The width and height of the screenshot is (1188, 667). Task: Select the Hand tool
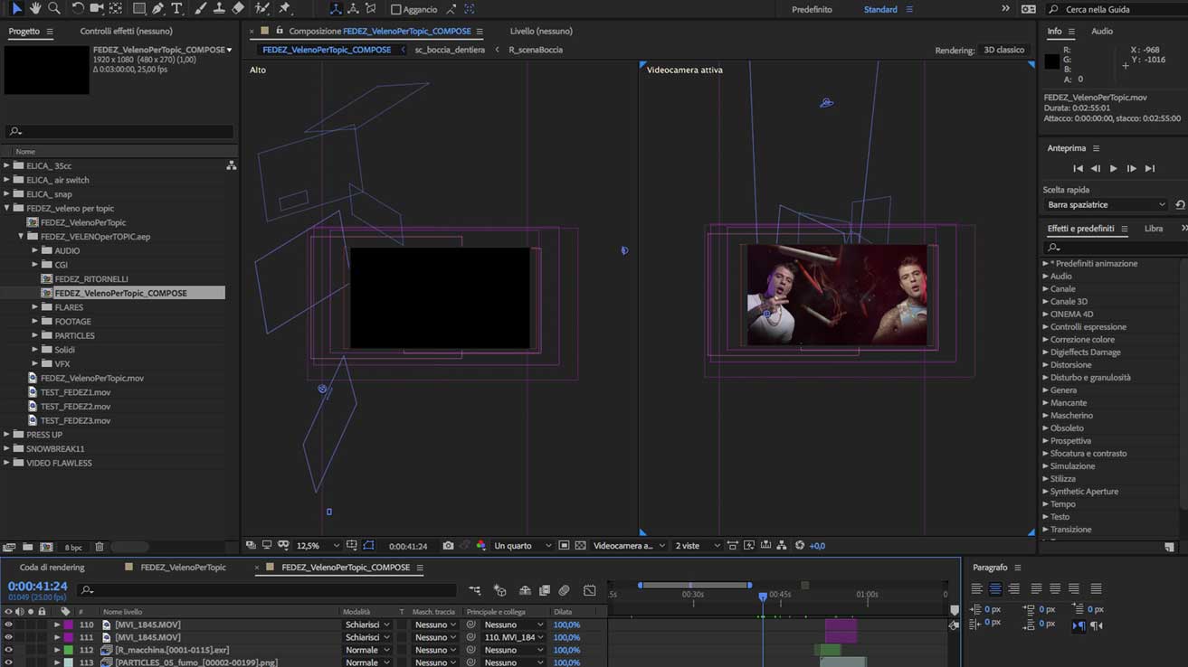(x=35, y=8)
